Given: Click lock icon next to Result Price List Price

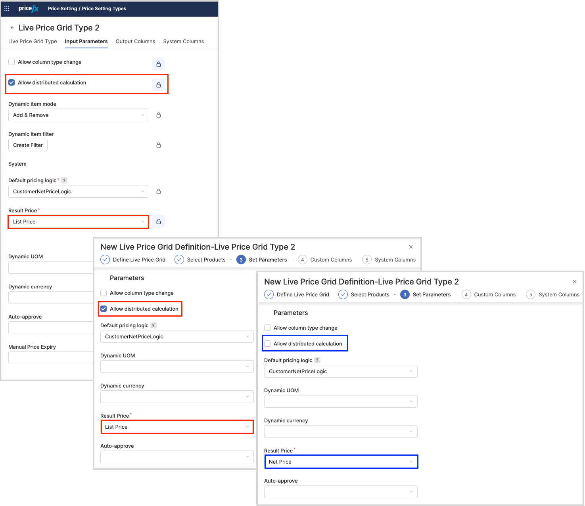Looking at the screenshot, I should pyautogui.click(x=159, y=221).
